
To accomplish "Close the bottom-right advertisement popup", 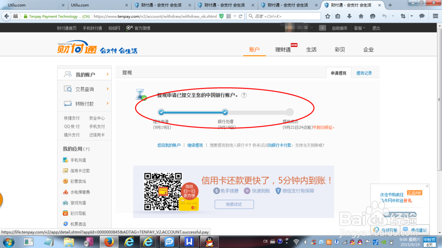I will pos(427,186).
